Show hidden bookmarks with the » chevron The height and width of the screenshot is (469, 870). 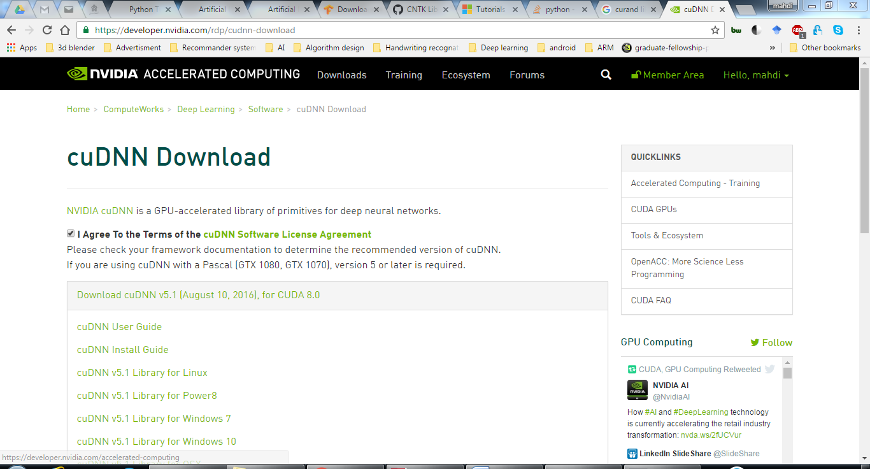click(773, 48)
